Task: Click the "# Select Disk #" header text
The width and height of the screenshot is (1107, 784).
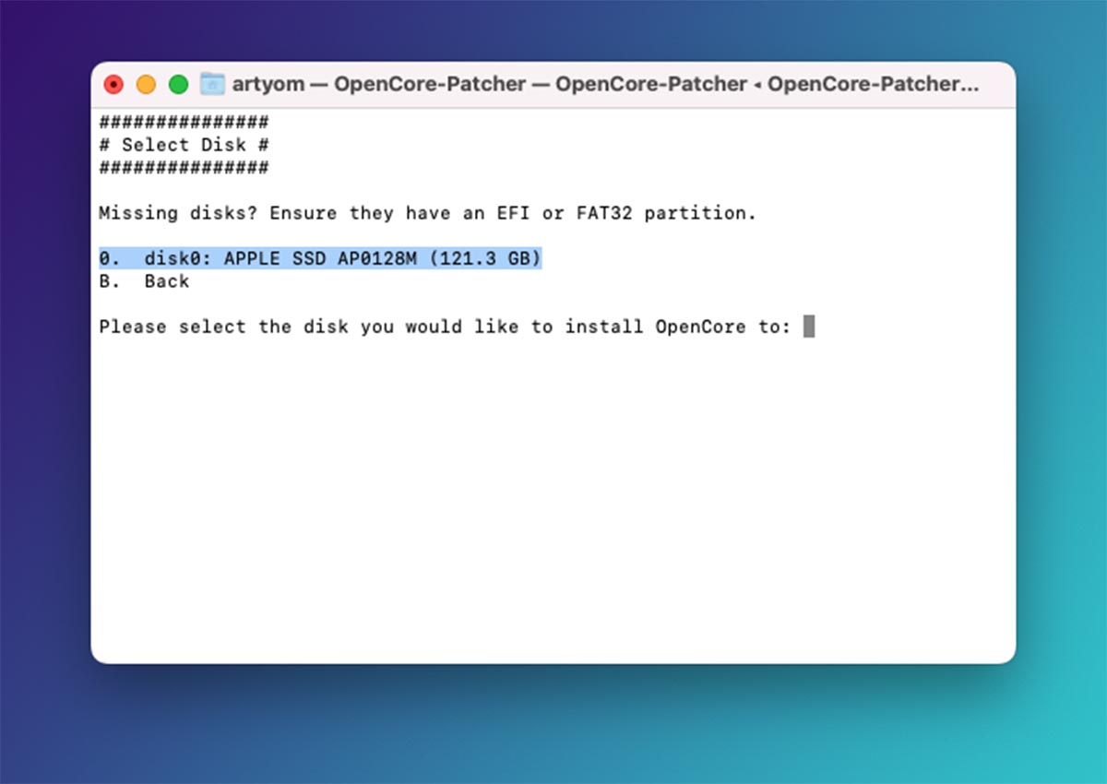Action: [184, 145]
